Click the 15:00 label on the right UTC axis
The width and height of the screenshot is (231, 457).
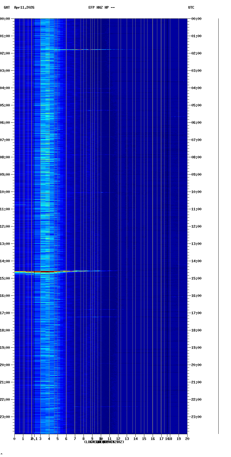(196, 278)
